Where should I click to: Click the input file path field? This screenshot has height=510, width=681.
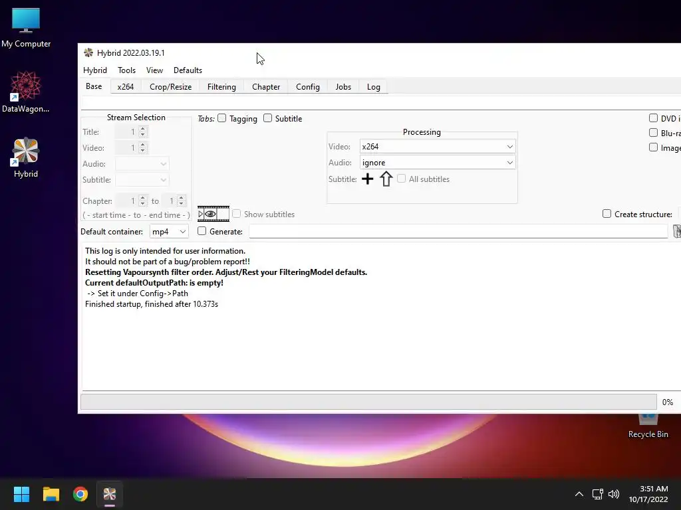coord(381,103)
